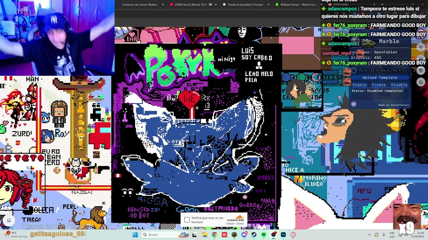Click the Px X coordinate field
The width and height of the screenshot is (428, 240).
(386, 70)
